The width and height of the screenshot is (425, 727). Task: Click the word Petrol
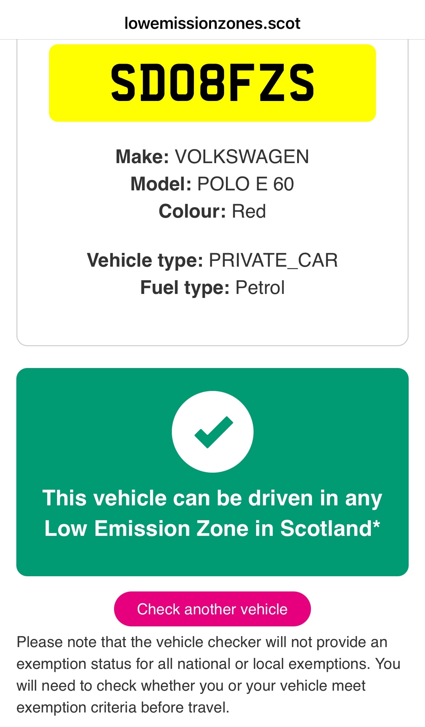click(x=260, y=287)
